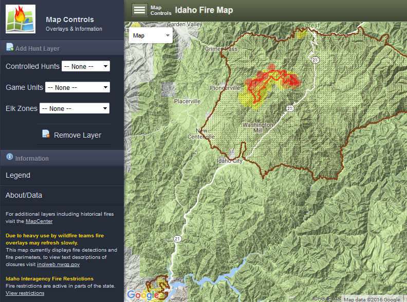Screen dimensions: 407x302
Task: Click the Google logo on the map
Action: [143, 295]
